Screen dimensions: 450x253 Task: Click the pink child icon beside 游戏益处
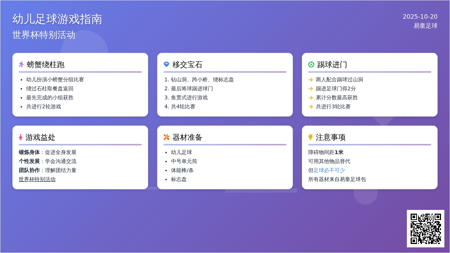point(21,137)
